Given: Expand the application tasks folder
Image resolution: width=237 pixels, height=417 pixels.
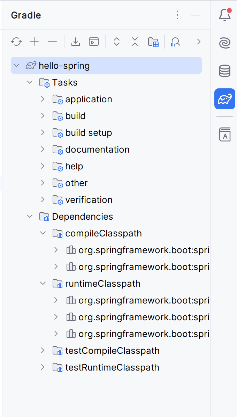Looking at the screenshot, I should (x=43, y=99).
